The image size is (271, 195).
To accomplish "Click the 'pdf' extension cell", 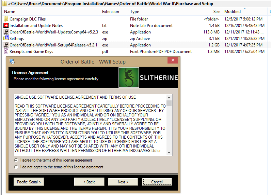I will click(x=105, y=52).
